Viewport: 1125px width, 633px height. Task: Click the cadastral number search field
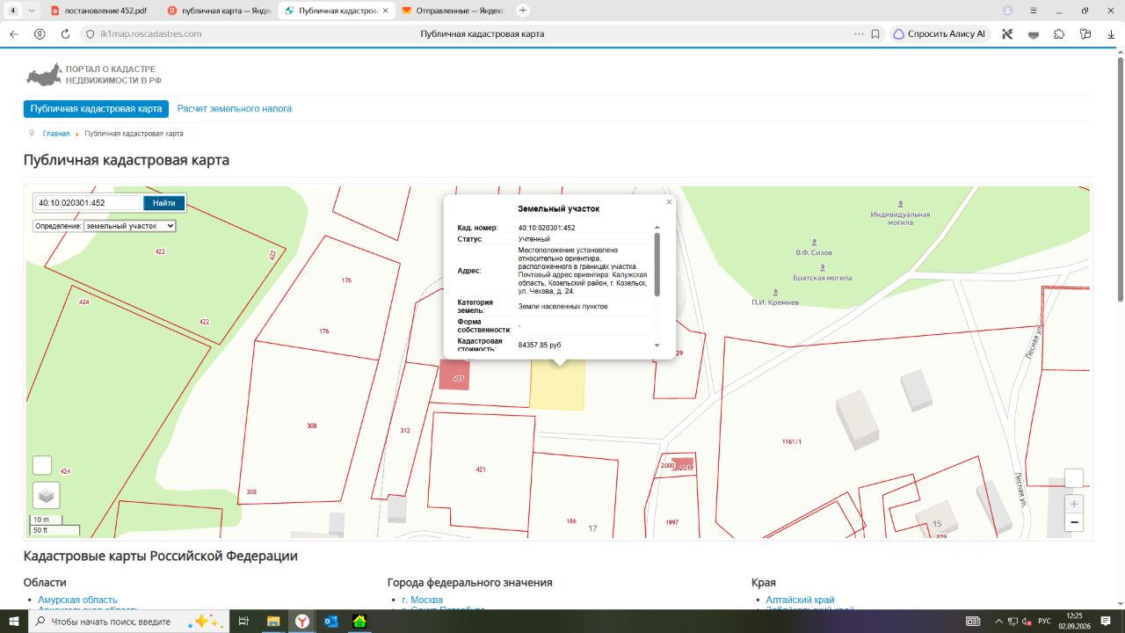[88, 203]
